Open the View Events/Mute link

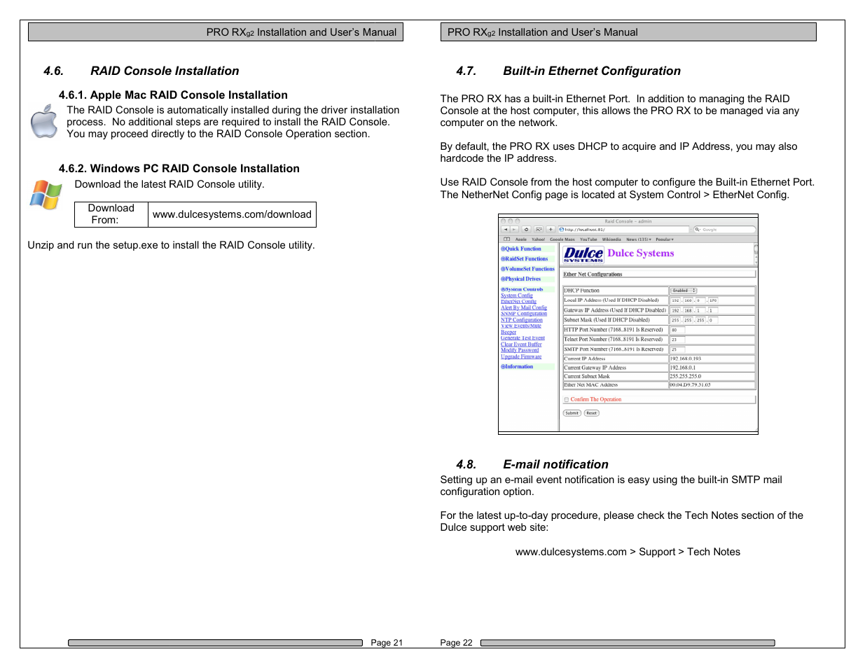(521, 326)
